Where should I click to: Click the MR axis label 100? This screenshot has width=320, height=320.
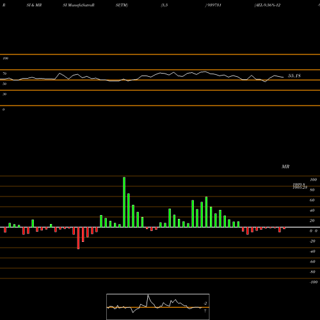coord(314,180)
